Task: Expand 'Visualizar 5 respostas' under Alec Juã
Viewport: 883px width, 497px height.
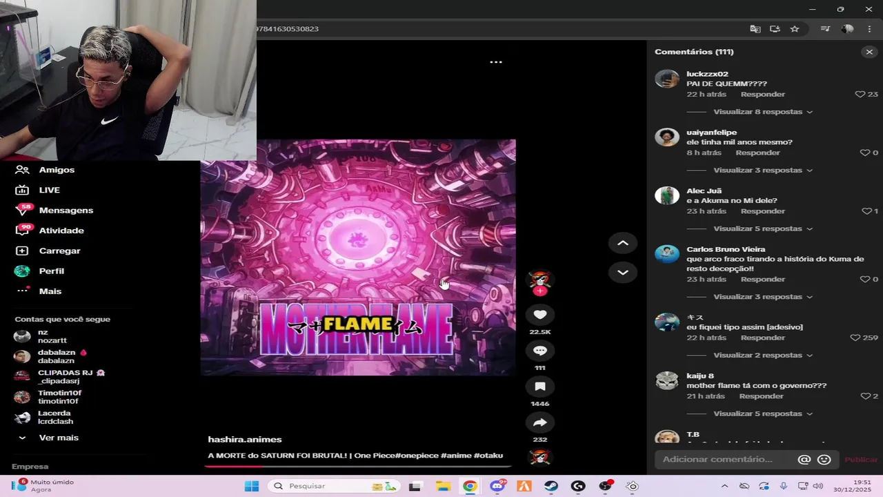Action: (x=763, y=228)
